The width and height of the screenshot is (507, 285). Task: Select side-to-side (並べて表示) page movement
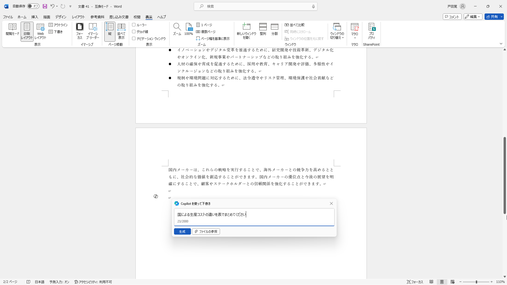tap(121, 31)
